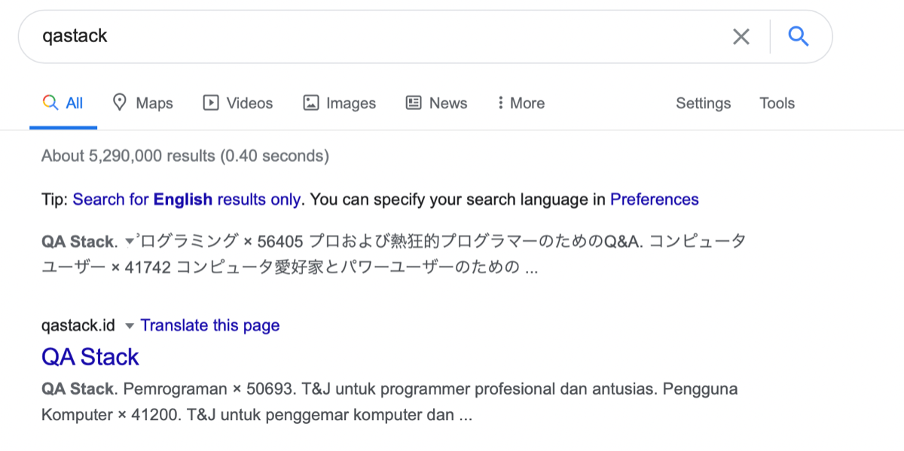Select the All results tab
Screen dimensions: 904x451
63,104
